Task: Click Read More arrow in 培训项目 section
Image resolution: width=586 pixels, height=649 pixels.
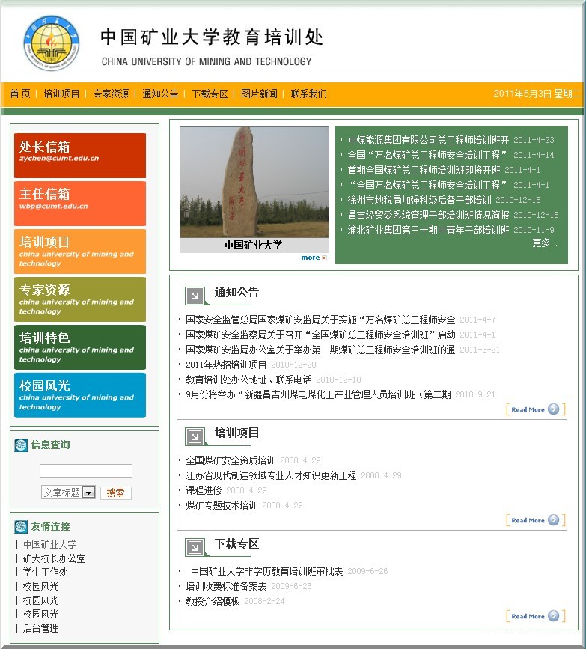Action: [x=553, y=519]
